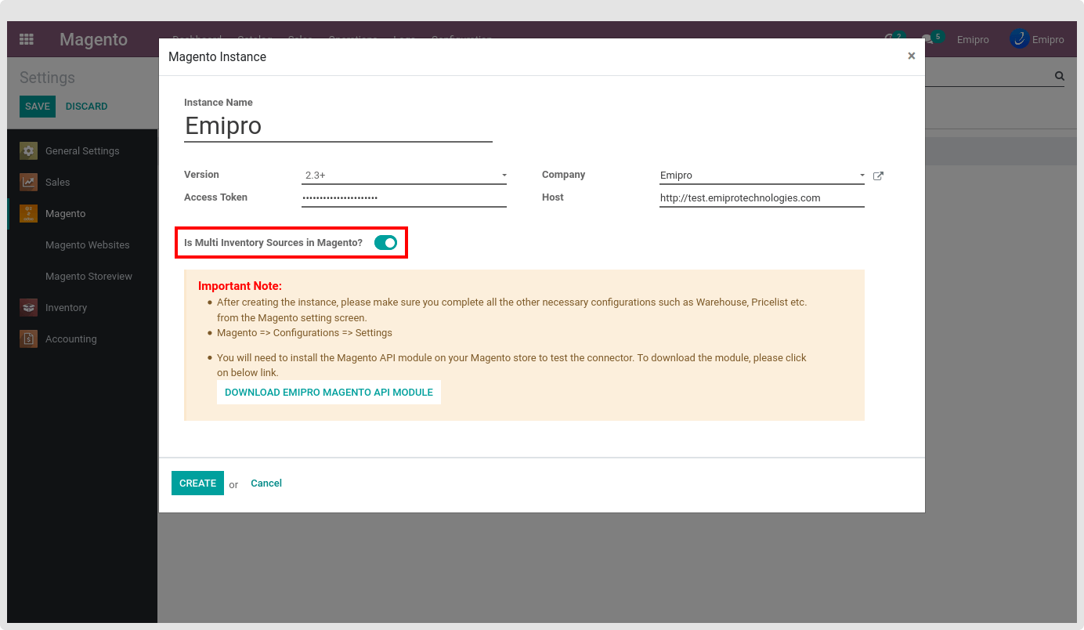Image resolution: width=1084 pixels, height=630 pixels.
Task: Click the 'Important Note:' heading
Action: tap(240, 286)
